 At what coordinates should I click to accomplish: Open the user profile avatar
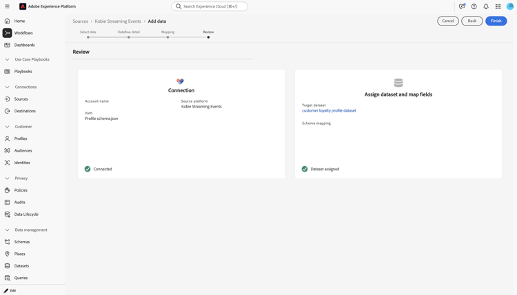(x=510, y=6)
